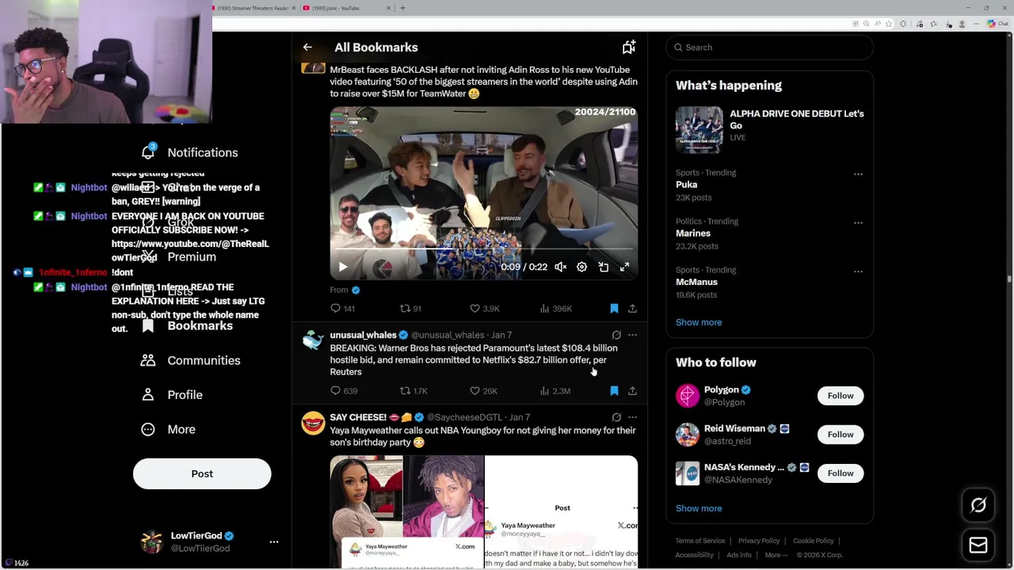Image resolution: width=1014 pixels, height=570 pixels.
Task: Open more options for McManus trend
Action: 858,271
